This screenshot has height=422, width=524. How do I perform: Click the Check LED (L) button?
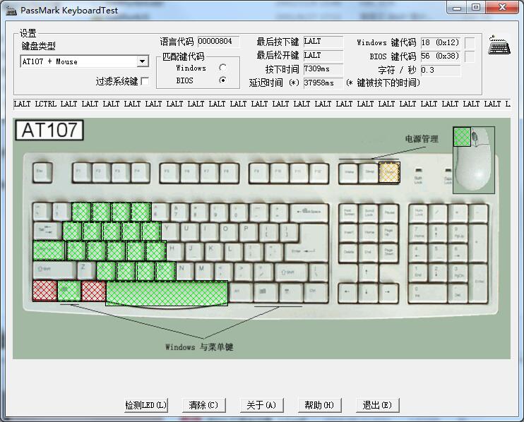tap(145, 405)
